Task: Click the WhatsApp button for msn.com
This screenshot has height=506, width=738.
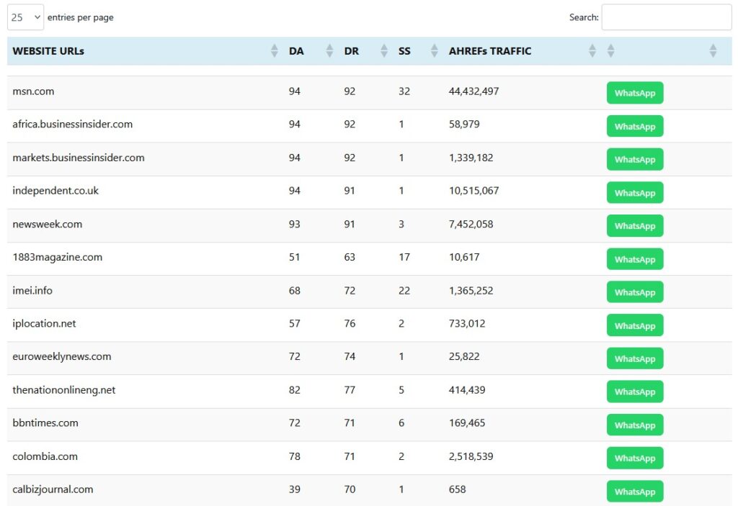Action: tap(634, 93)
